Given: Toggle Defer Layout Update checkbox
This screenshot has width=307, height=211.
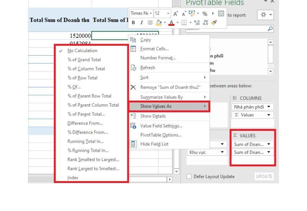Looking at the screenshot, I should [x=189, y=176].
